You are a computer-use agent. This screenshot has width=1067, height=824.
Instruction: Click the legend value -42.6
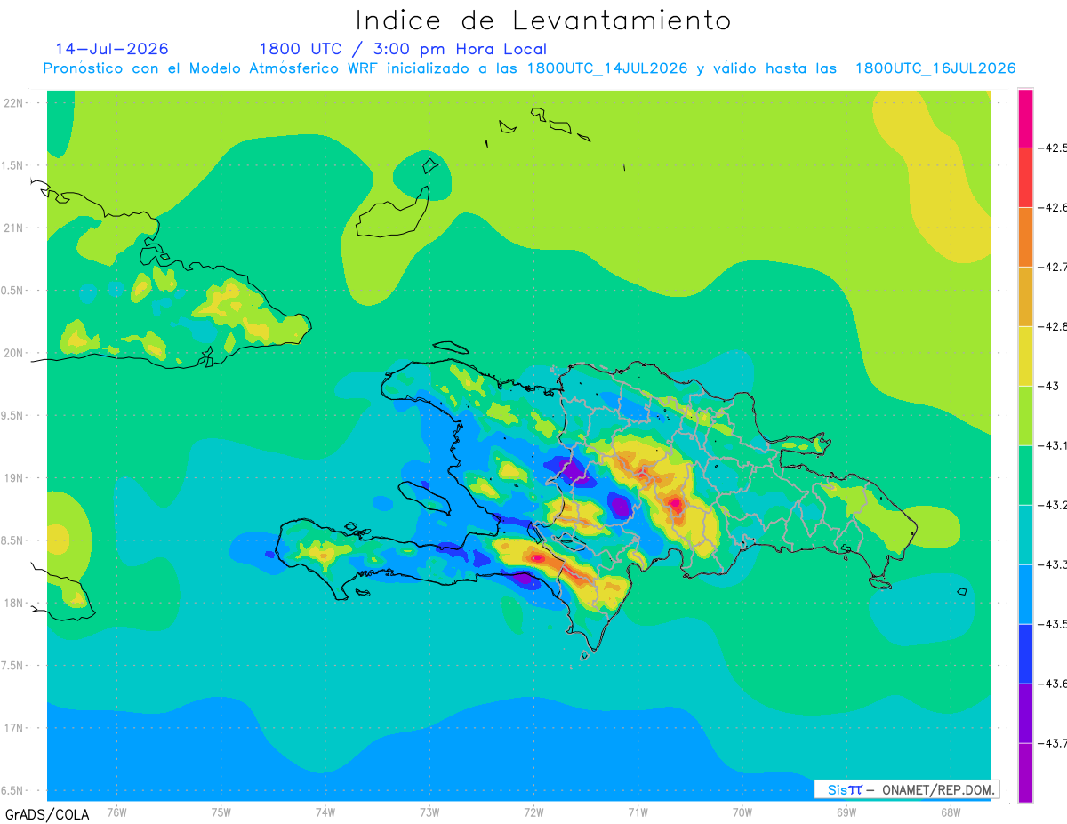click(x=1054, y=207)
